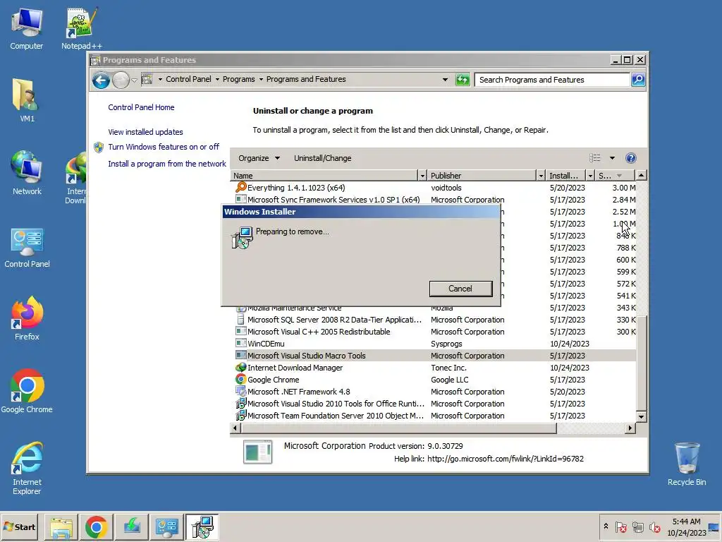Click the Google Chrome icon in program list
722x542 pixels.
coord(241,379)
